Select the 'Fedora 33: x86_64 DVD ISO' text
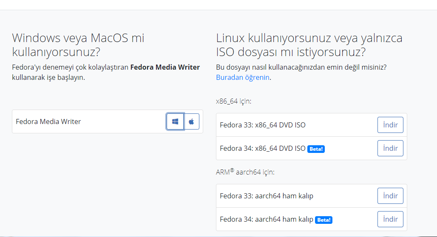The image size is (437, 237). [x=262, y=125]
